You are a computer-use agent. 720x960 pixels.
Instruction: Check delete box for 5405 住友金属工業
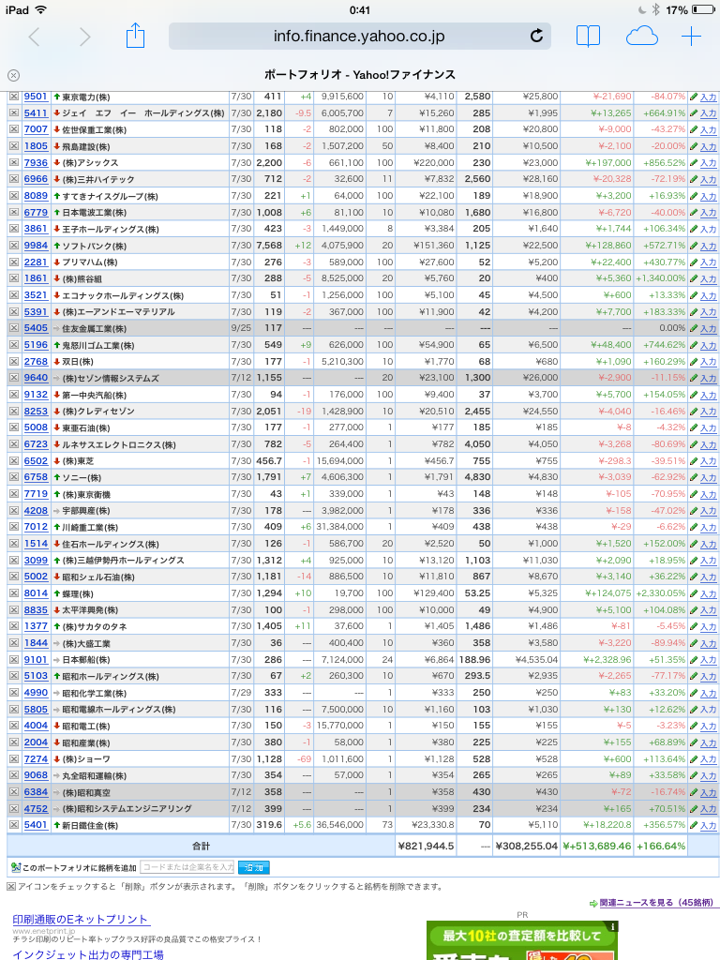pos(14,328)
